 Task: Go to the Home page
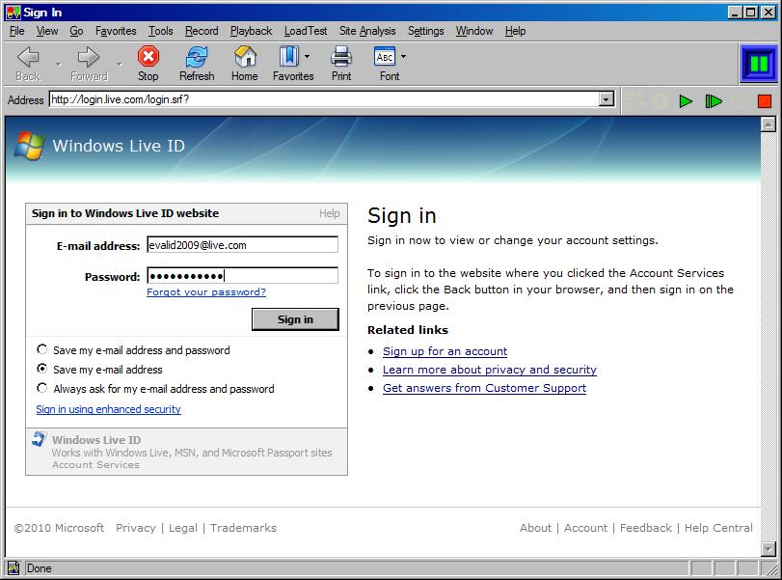click(x=244, y=63)
